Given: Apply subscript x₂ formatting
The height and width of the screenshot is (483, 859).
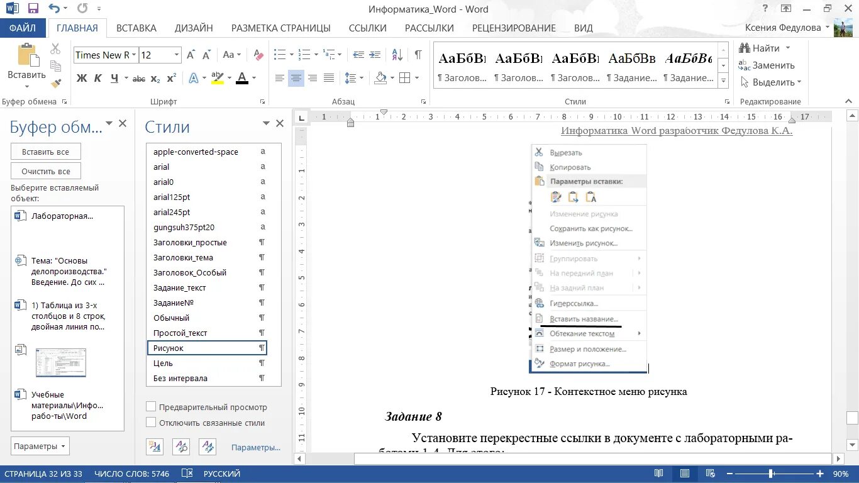Looking at the screenshot, I should pyautogui.click(x=155, y=79).
